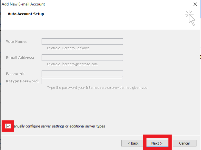The height and width of the screenshot is (150, 201).
Task: Click the 'Your Name:' label
Action: [x=16, y=42]
